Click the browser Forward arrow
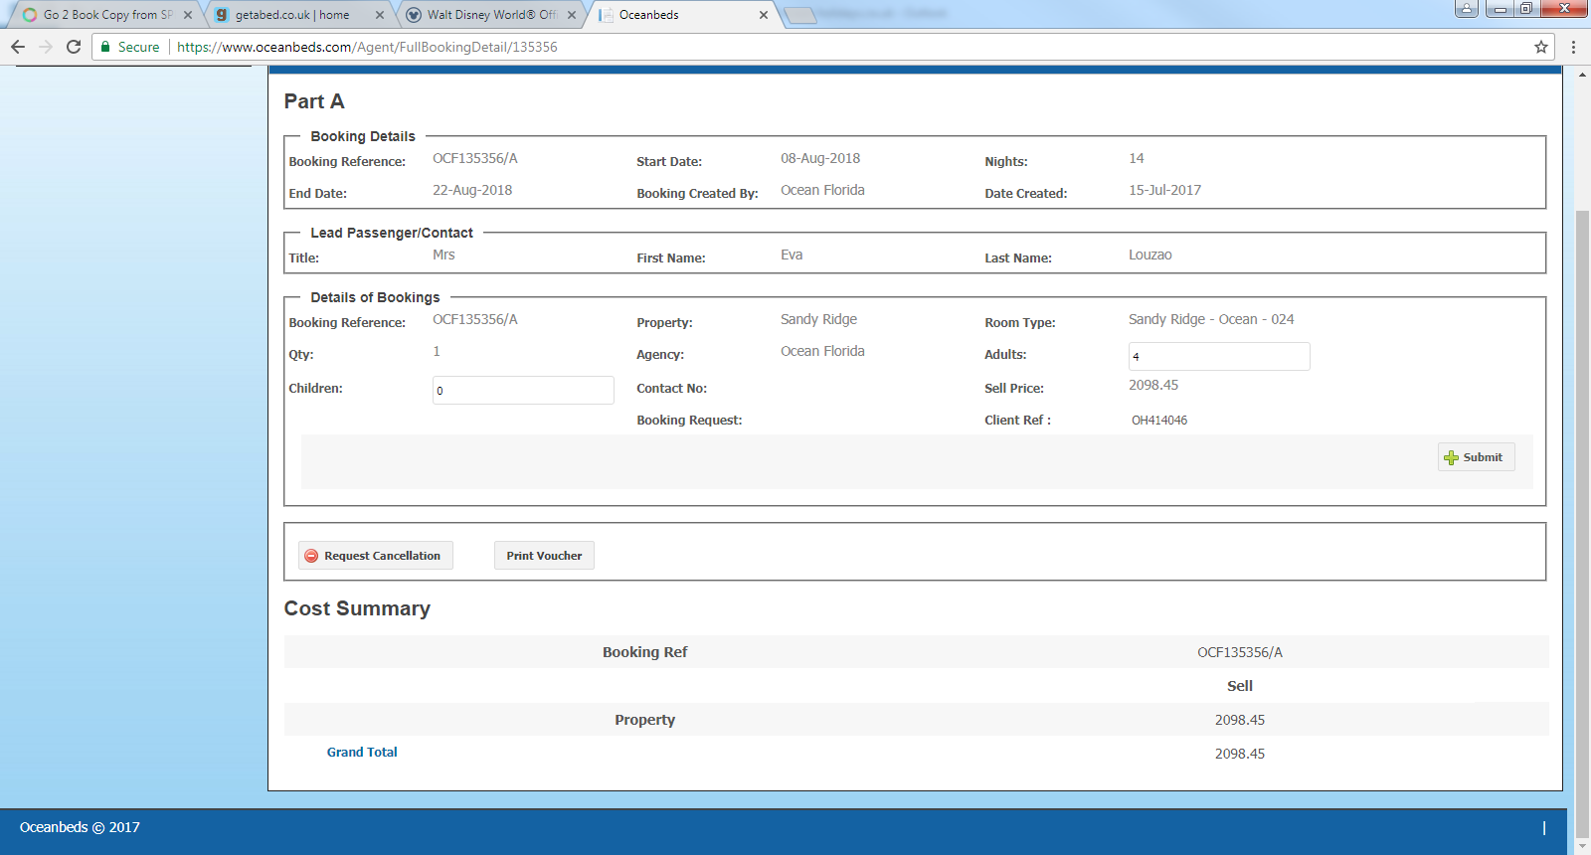The image size is (1591, 855). click(46, 47)
